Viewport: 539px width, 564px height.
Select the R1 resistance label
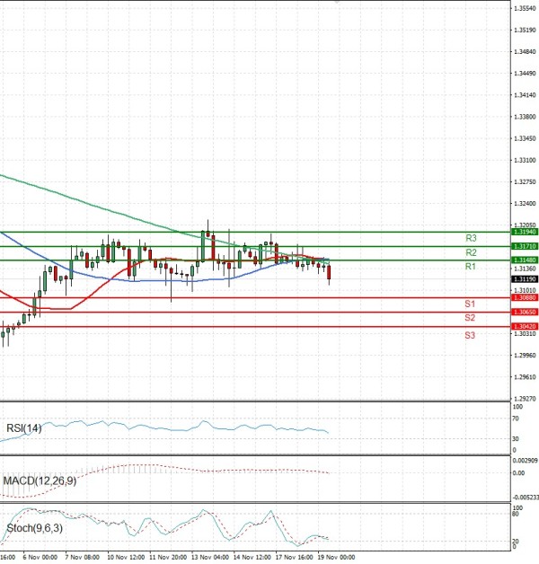[470, 268]
